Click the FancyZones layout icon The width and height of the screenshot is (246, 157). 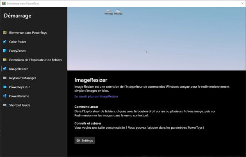tap(5, 51)
